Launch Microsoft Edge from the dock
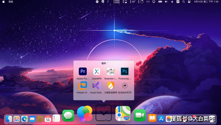 (x=25, y=119)
